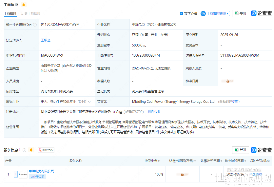Click the lock icon in the 核准日期 field
The height and width of the screenshot is (187, 274).
tap(228, 81)
